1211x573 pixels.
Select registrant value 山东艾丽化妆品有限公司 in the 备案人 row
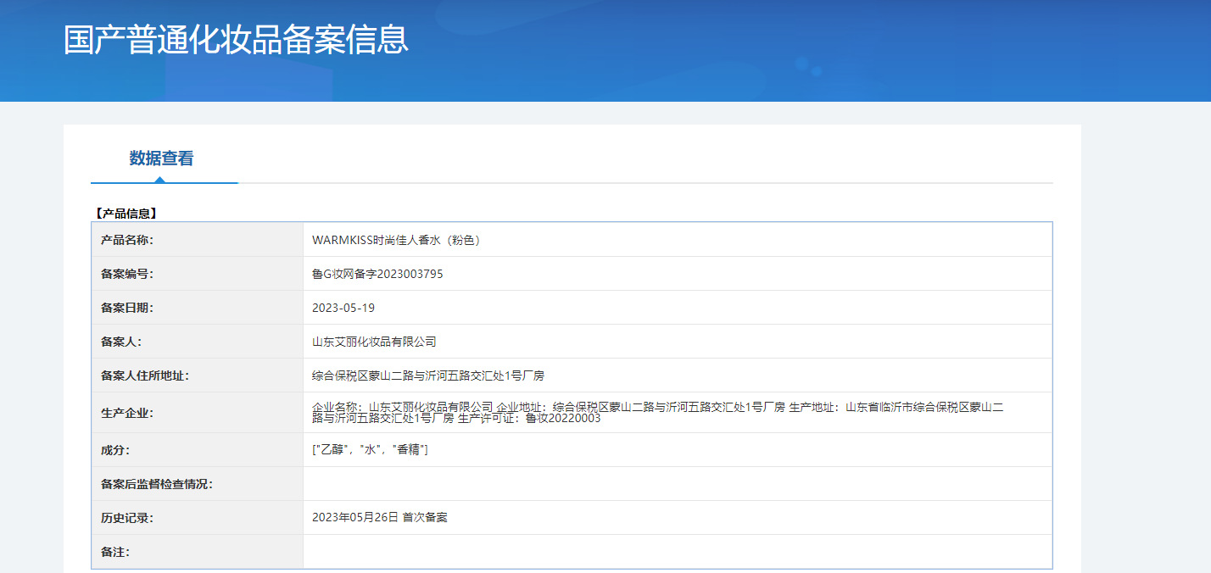(x=374, y=342)
